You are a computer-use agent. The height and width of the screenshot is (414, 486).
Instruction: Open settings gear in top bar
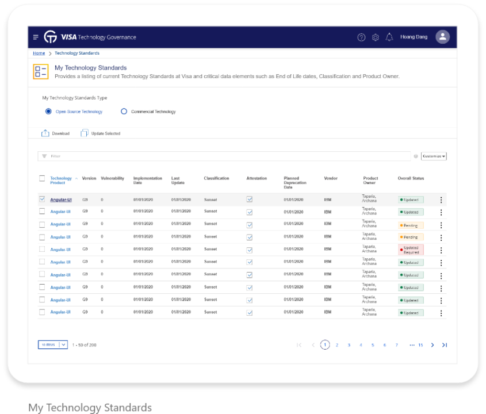tap(376, 37)
